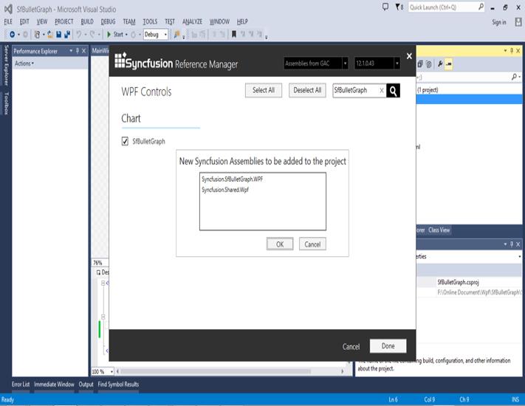
Task: Open the Server Explorer side tab
Action: tap(6, 65)
